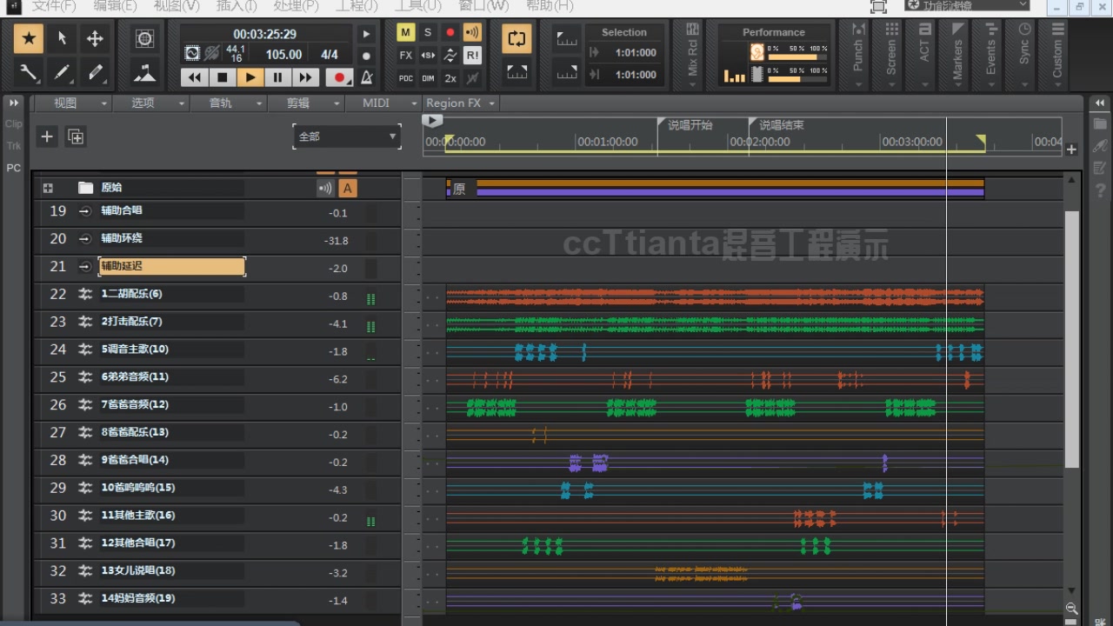Toggle the 2x oversampling button

pyautogui.click(x=450, y=78)
